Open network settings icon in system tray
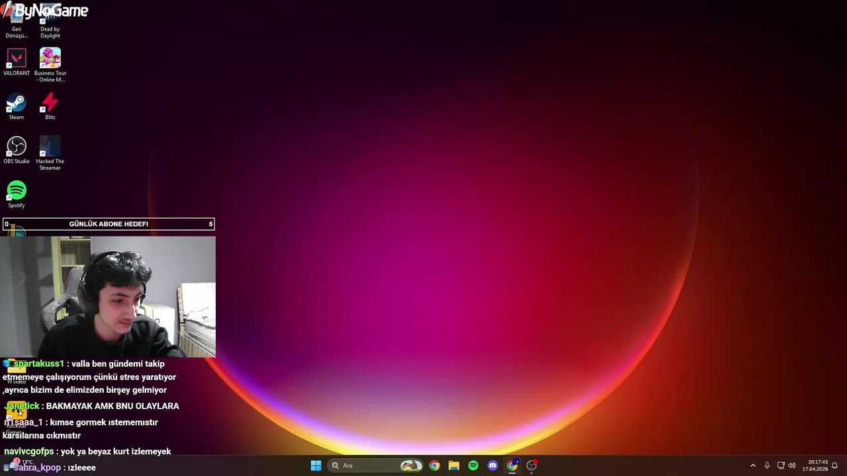This screenshot has width=847, height=476. click(781, 465)
